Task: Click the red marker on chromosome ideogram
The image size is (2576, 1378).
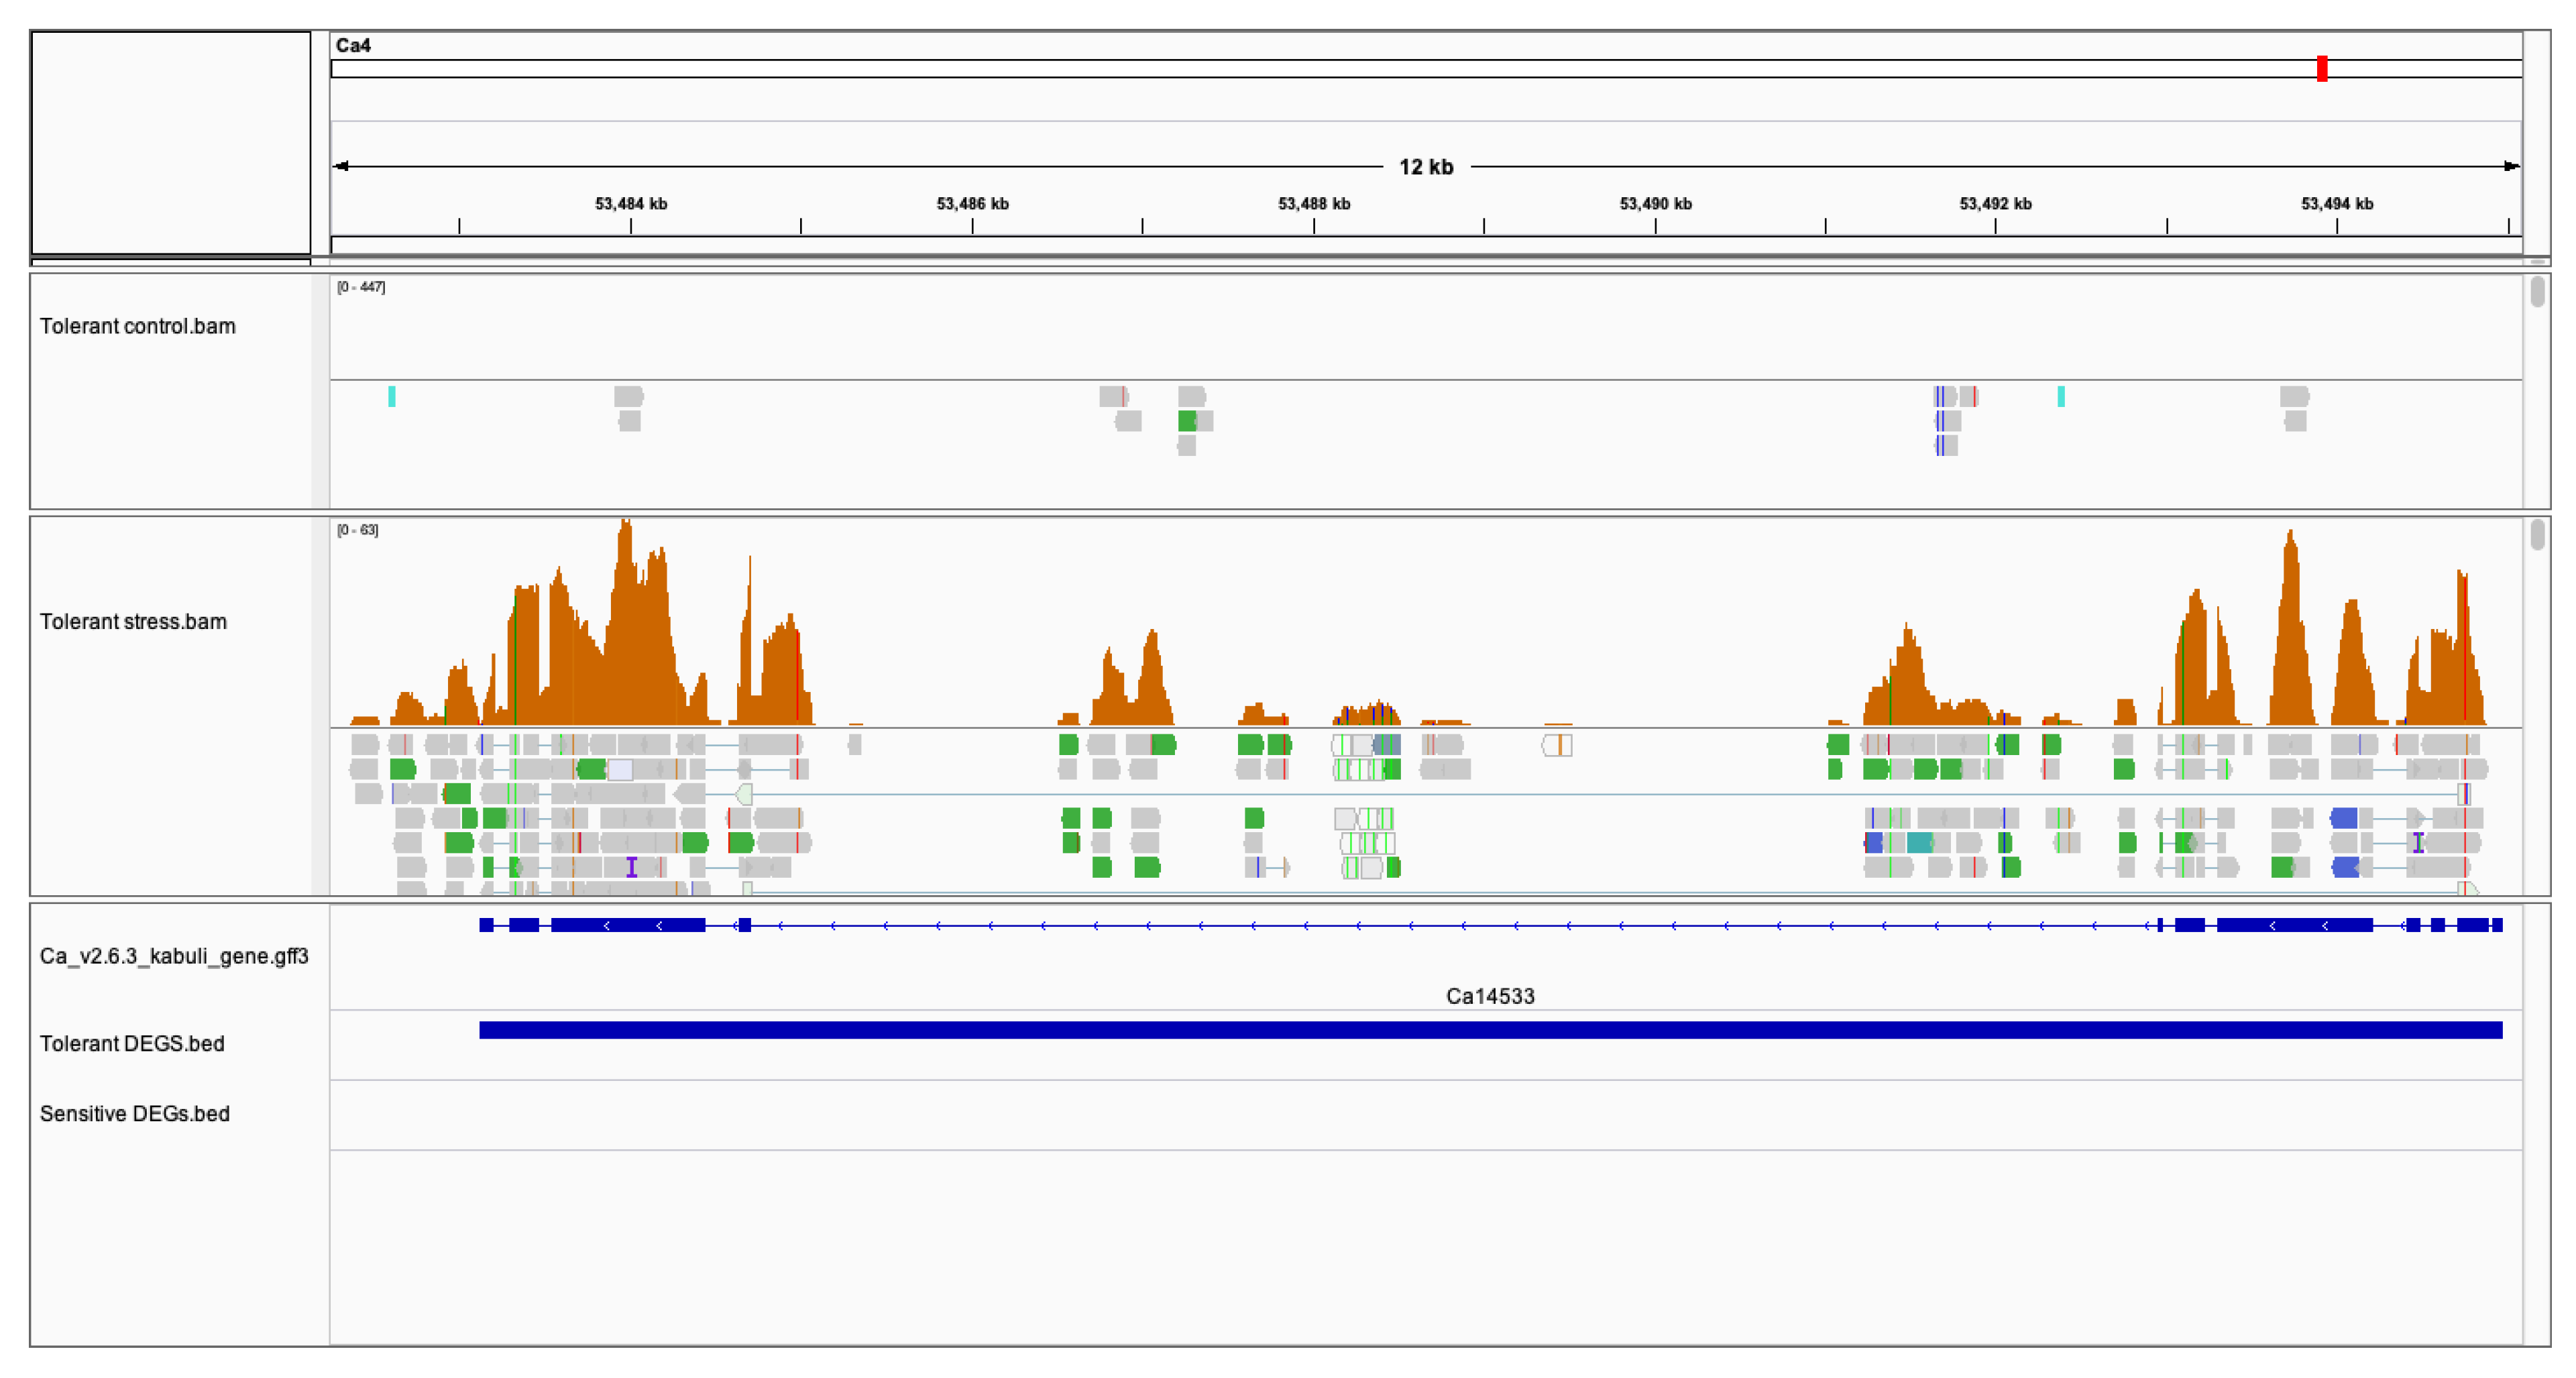Action: pyautogui.click(x=2321, y=68)
